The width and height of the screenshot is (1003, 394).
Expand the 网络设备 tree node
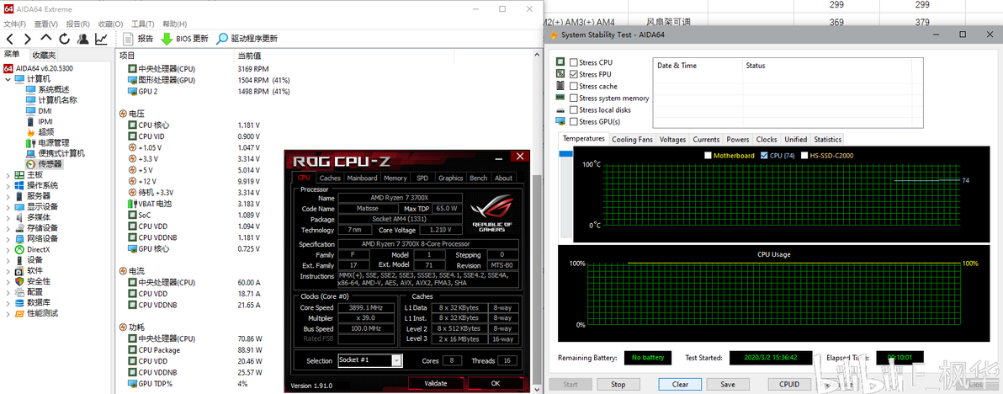click(7, 238)
